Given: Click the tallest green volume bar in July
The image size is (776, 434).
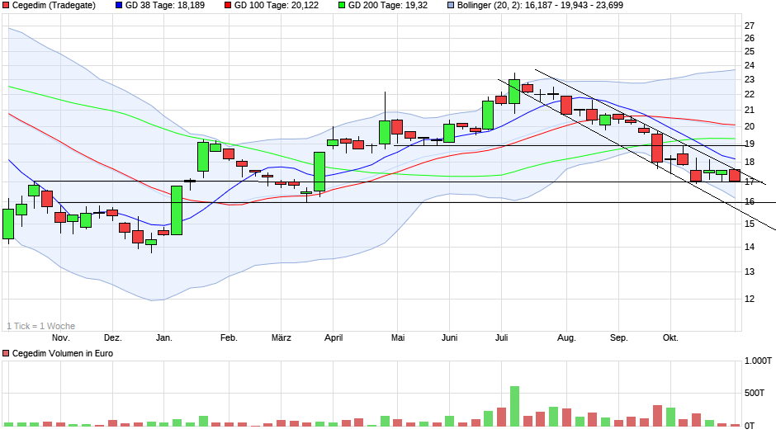Looking at the screenshot, I should coord(514,406).
